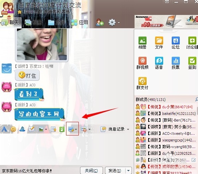Select member baikelife(413211131)
The image size is (198, 174).
tap(165, 114)
